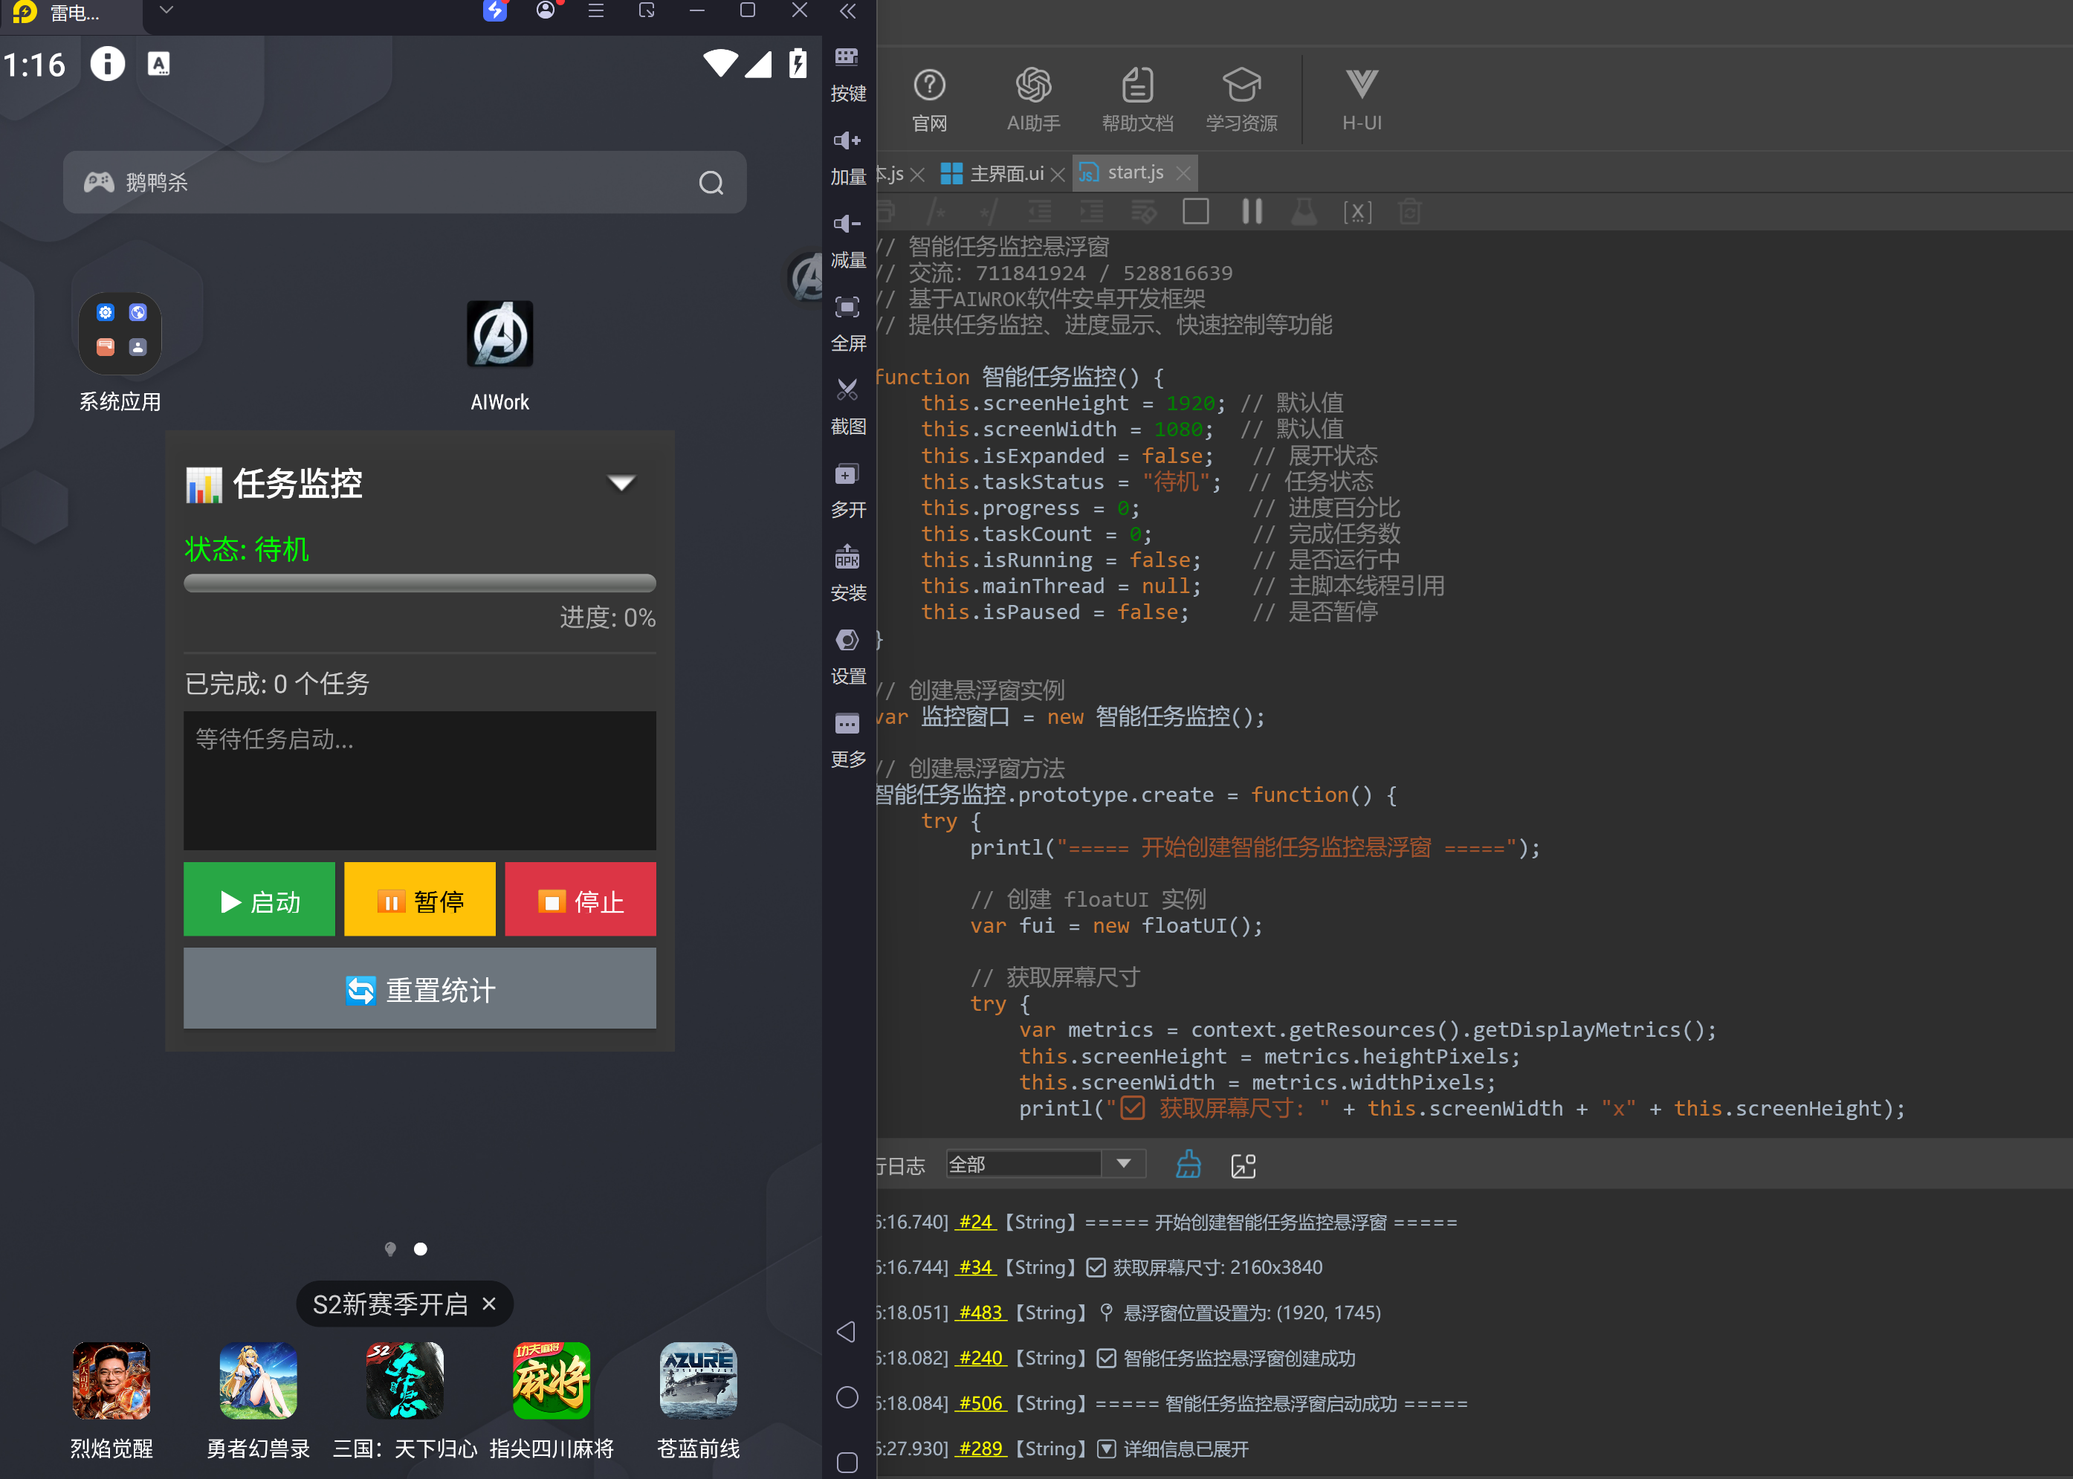Click the format-clear eraser toolbar icon

point(1143,211)
